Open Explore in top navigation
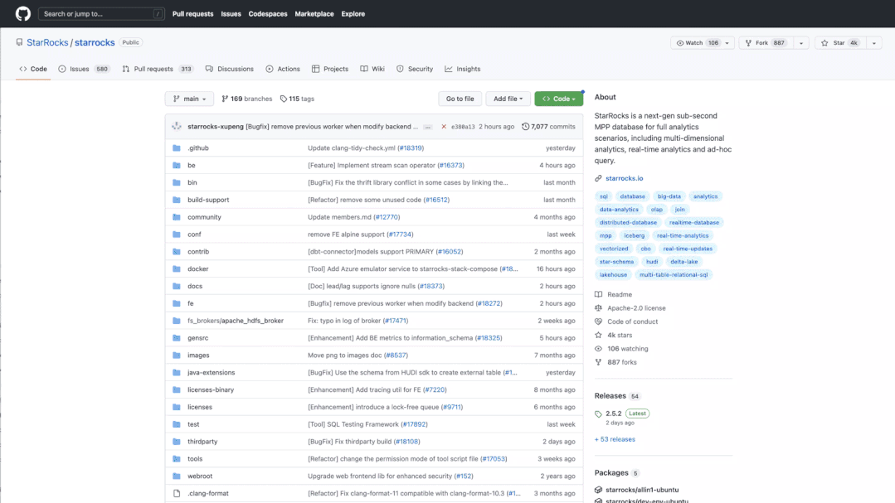This screenshot has height=503, width=895. [353, 14]
